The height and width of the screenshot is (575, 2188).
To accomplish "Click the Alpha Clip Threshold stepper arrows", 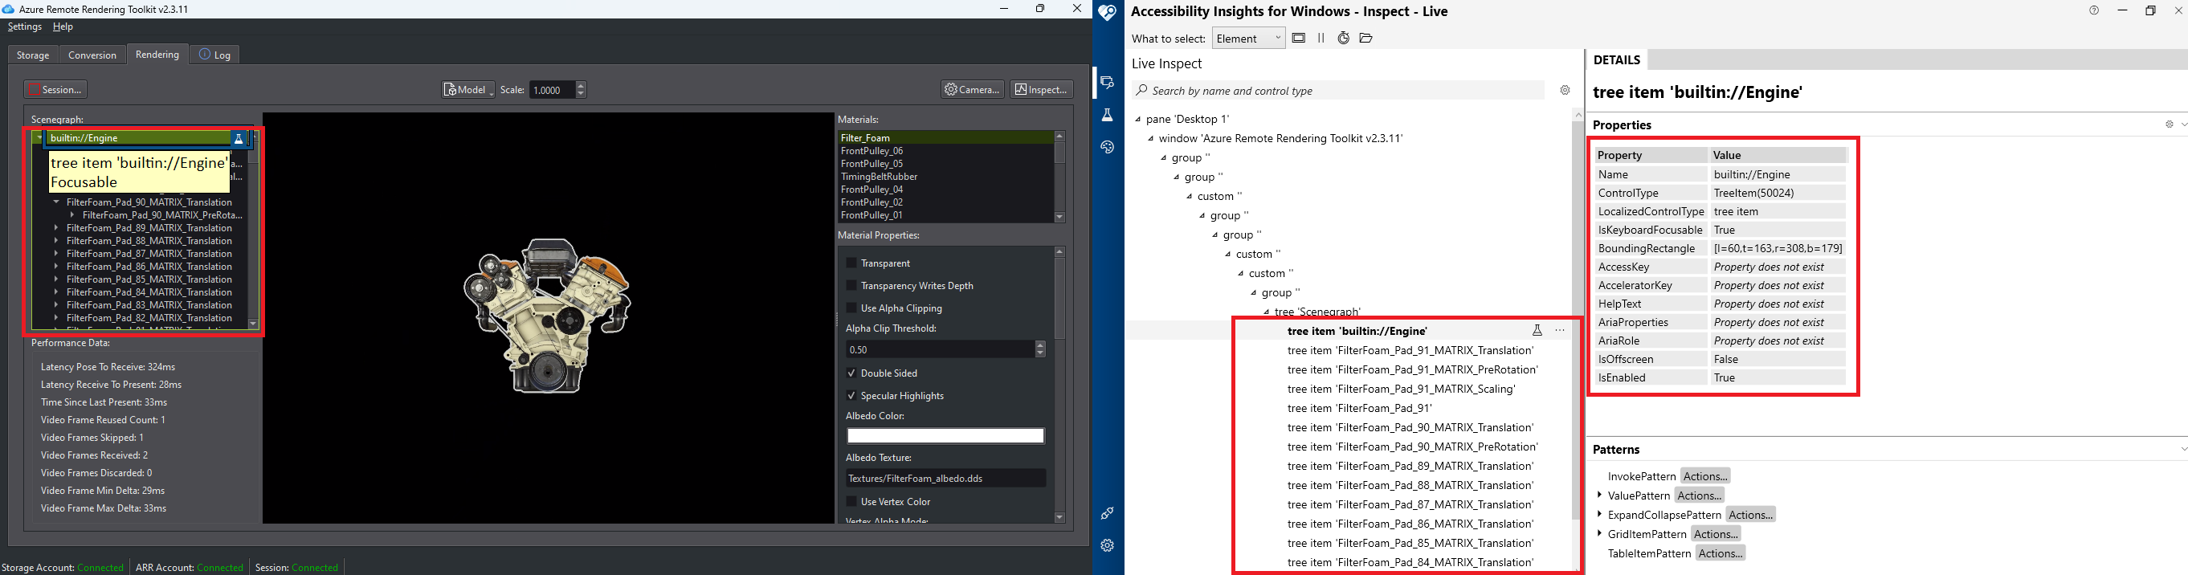I will pyautogui.click(x=1040, y=349).
